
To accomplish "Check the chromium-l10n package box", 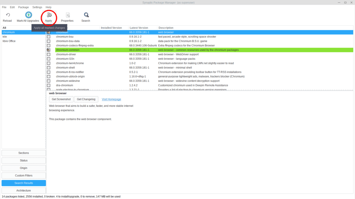I will pyautogui.click(x=49, y=59).
